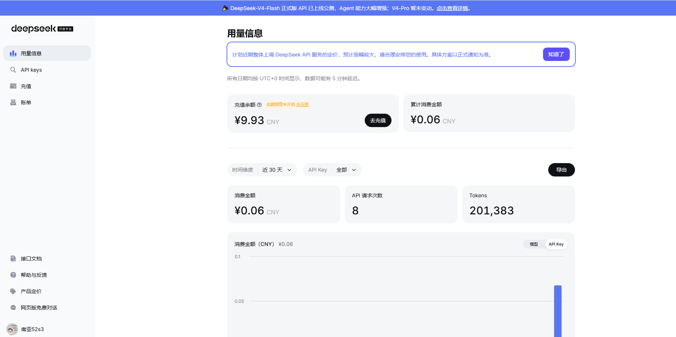Click the card icon beside 充值
Image resolution: width=676 pixels, height=337 pixels.
pos(13,86)
